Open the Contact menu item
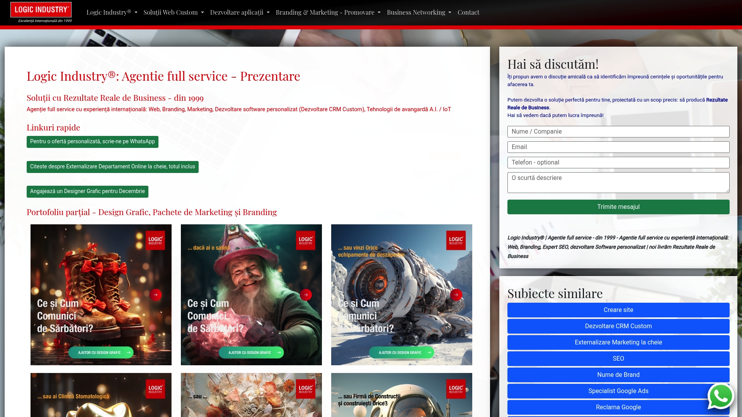Viewport: 742px width, 417px height. [468, 12]
